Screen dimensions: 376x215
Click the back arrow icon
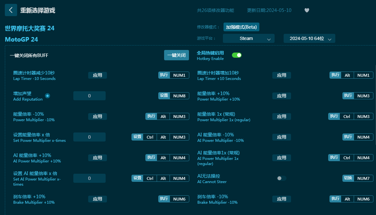coord(11,10)
